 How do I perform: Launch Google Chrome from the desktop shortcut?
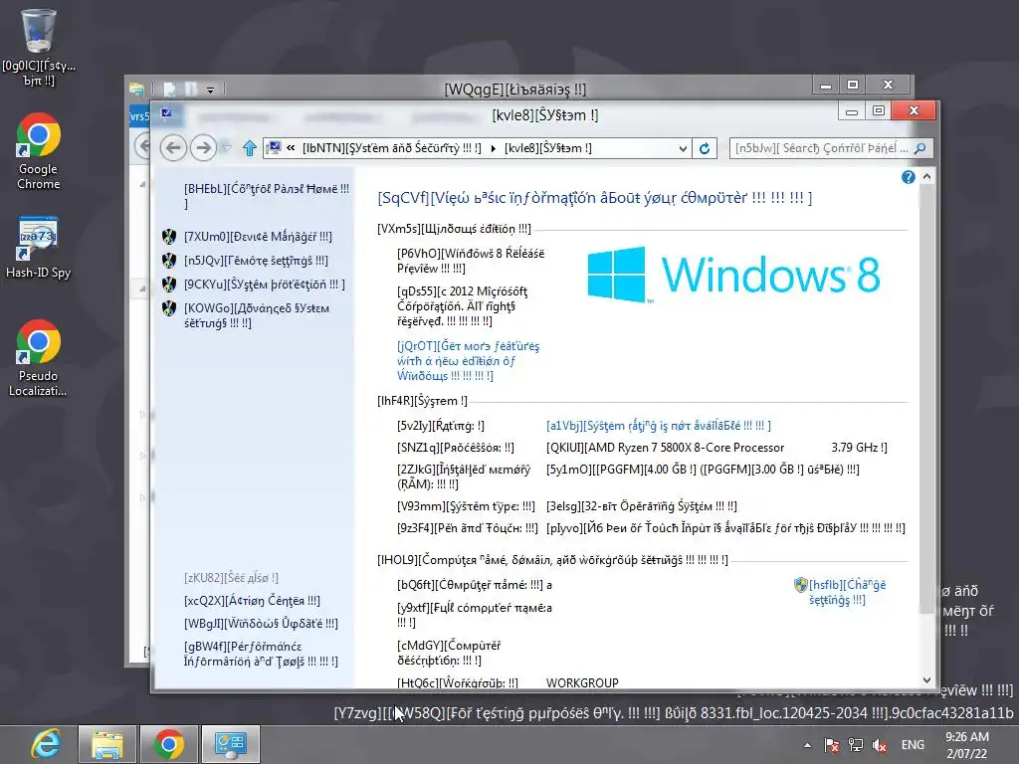tap(39, 152)
